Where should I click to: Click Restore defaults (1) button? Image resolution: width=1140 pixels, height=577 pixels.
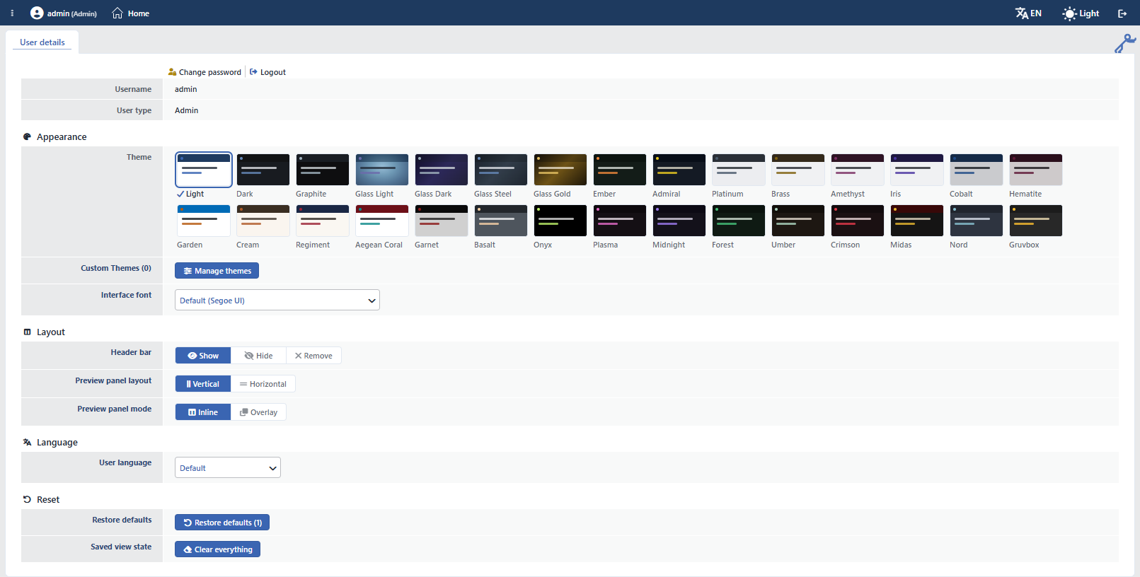pyautogui.click(x=222, y=523)
